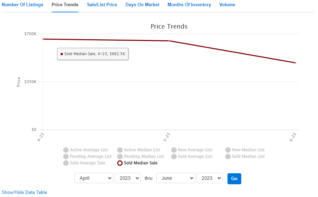Open the June end month dropdown
Viewport: 318px width, 197px height.
pos(176,178)
